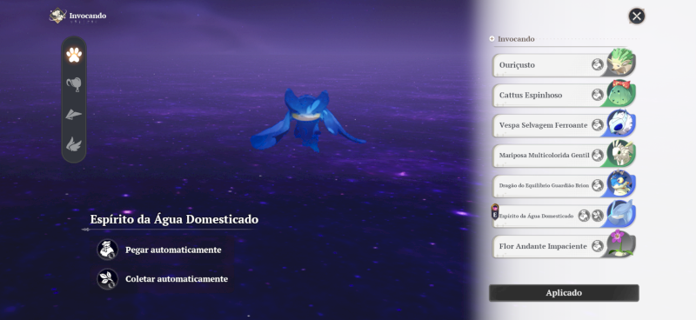Select Flor Andante Impaciente from the list
The image size is (696, 320).
click(564, 246)
